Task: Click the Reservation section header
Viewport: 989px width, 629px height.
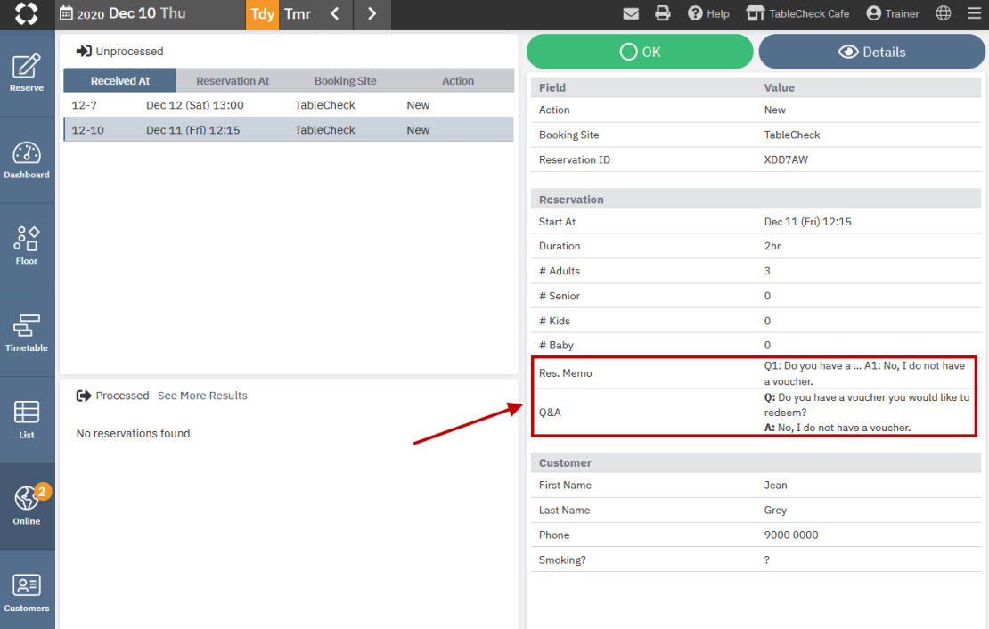Action: pos(756,200)
